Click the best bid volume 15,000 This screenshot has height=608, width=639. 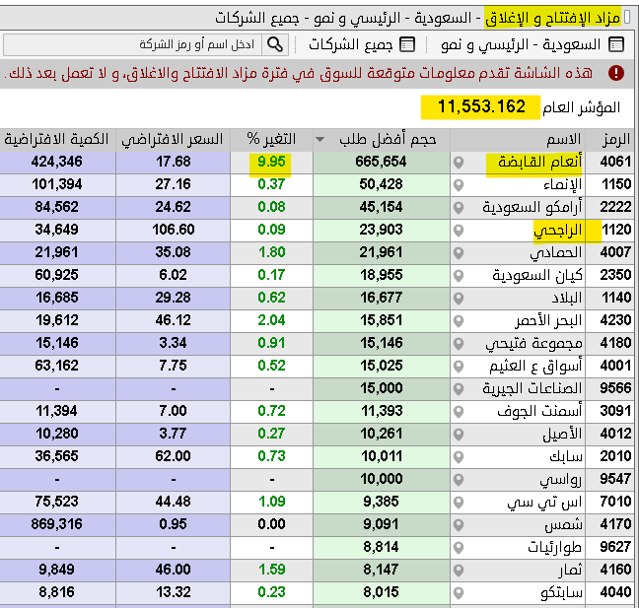click(x=382, y=388)
